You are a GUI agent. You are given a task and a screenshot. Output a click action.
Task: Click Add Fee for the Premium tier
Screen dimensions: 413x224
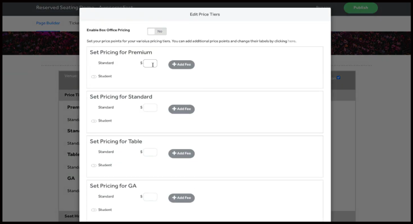tap(181, 64)
